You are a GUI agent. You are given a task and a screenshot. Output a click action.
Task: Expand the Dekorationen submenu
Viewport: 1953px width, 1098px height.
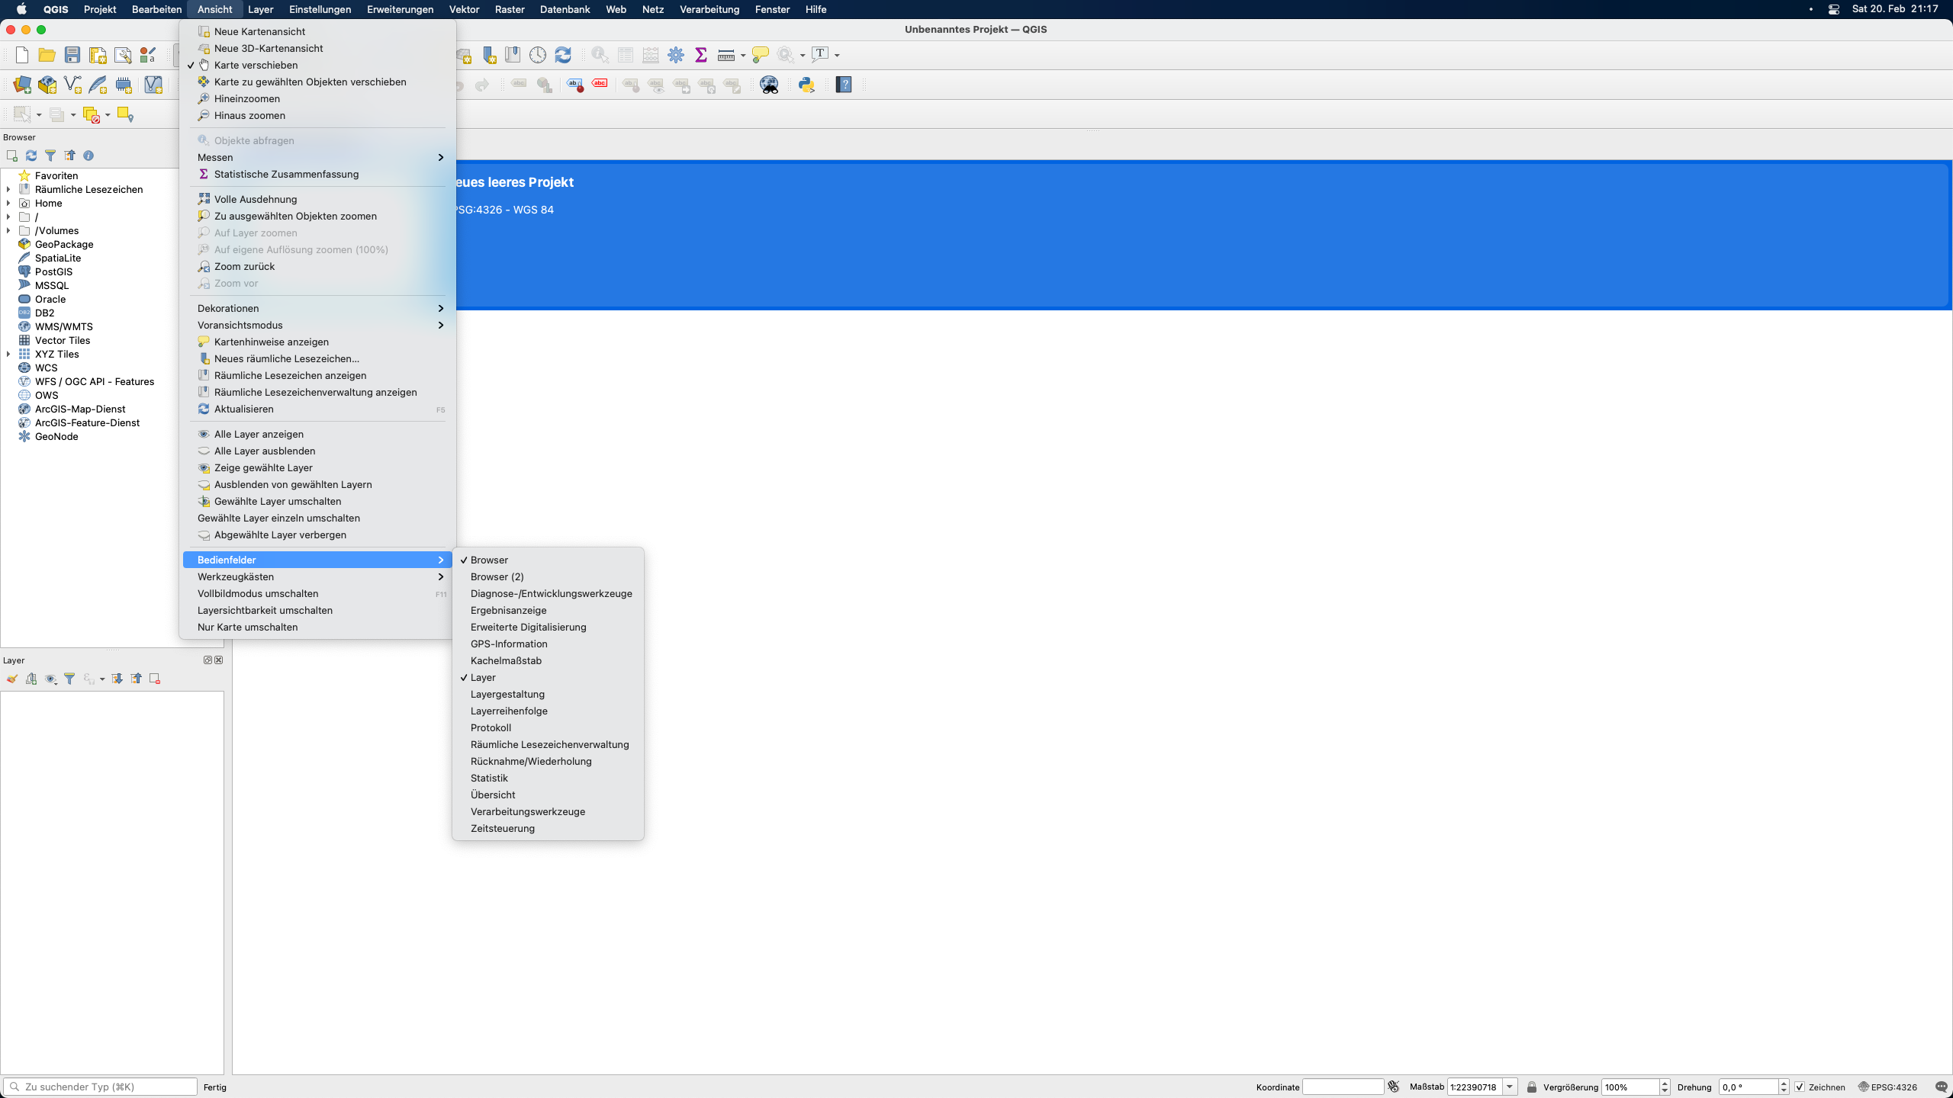pos(318,308)
